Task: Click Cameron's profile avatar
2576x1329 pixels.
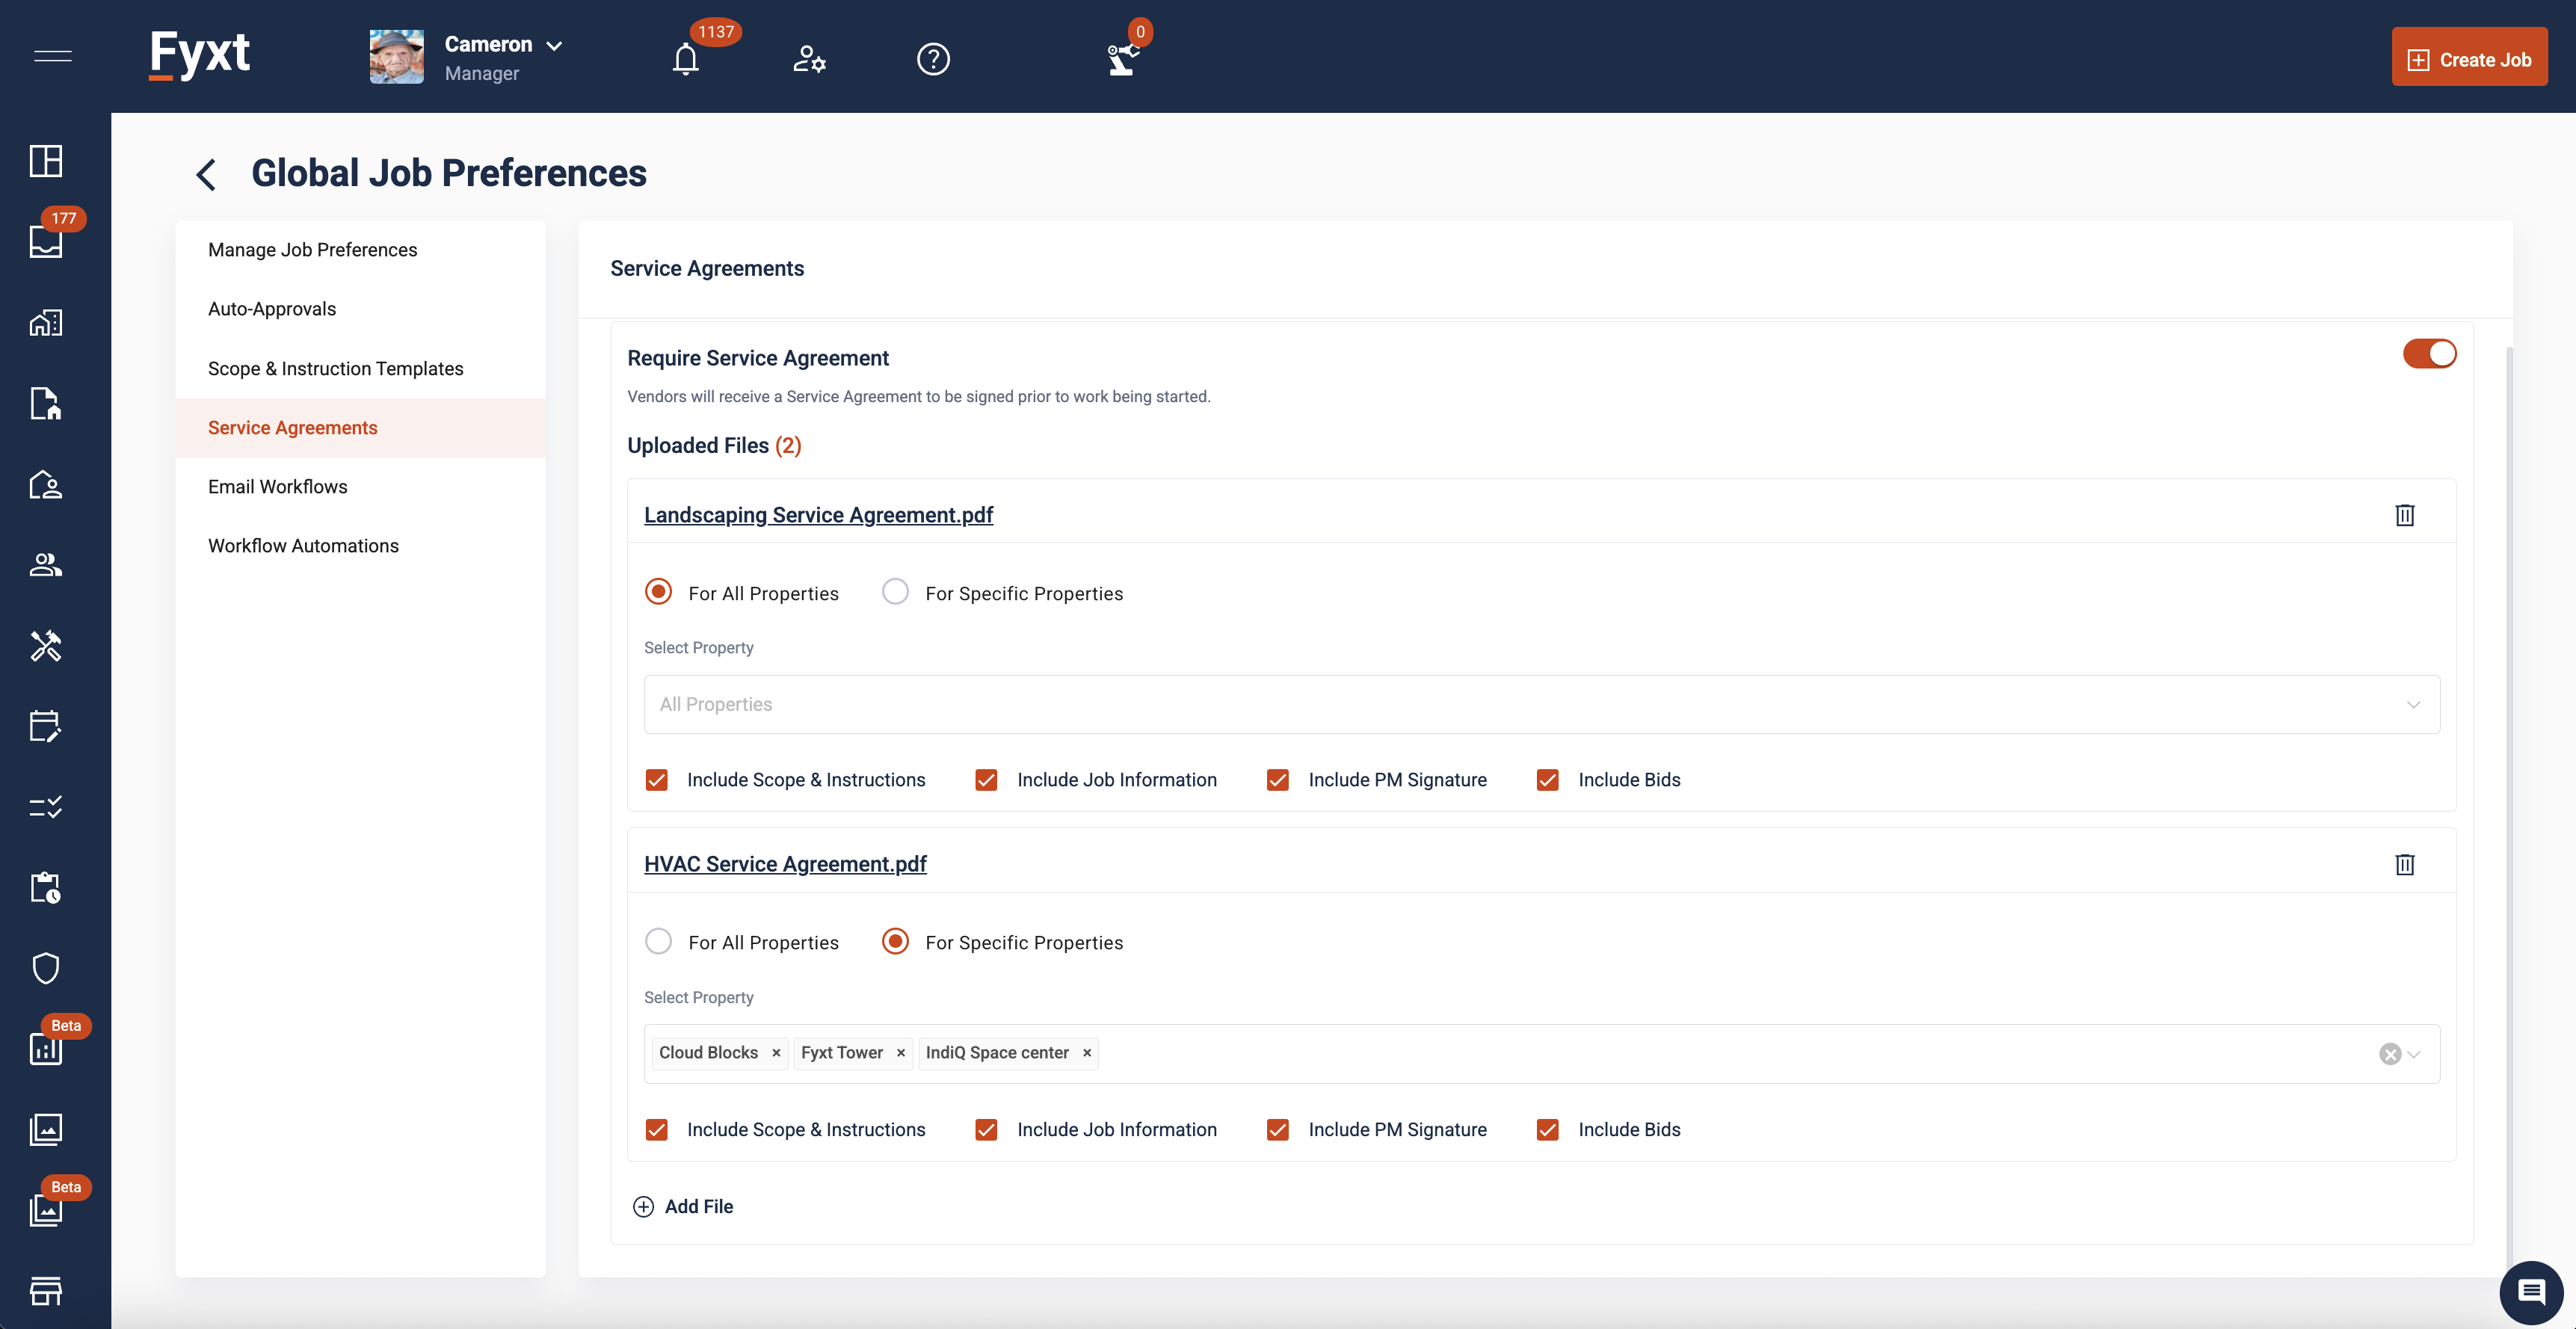Action: point(396,56)
